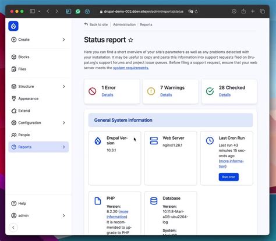This screenshot has height=241, width=276.
Task: Toggle Safari sidebar button
Action: pyautogui.click(x=33, y=11)
